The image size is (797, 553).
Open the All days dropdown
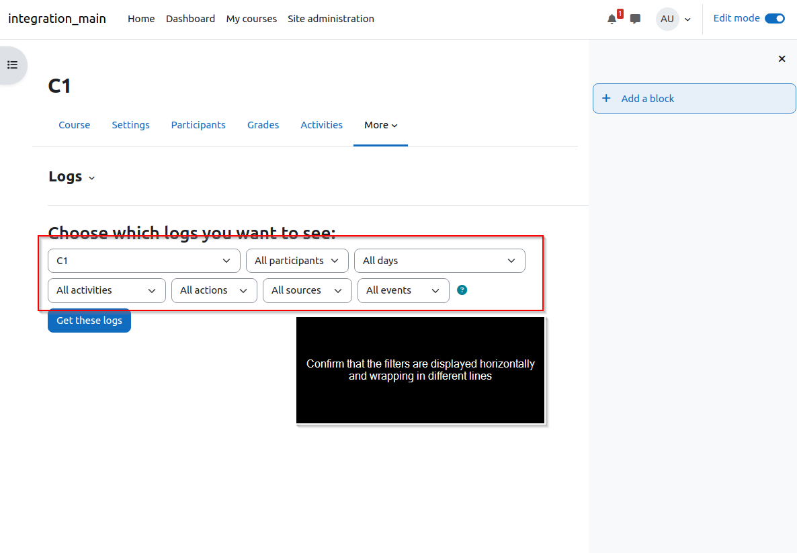(439, 261)
